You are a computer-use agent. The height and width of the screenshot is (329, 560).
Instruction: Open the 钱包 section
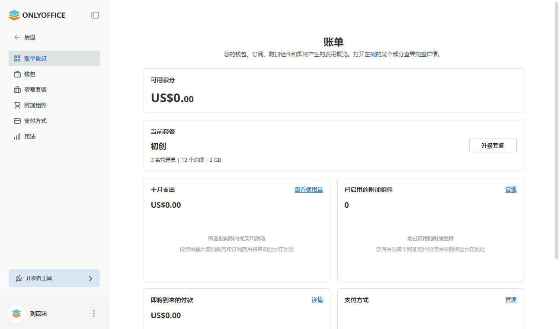54,74
